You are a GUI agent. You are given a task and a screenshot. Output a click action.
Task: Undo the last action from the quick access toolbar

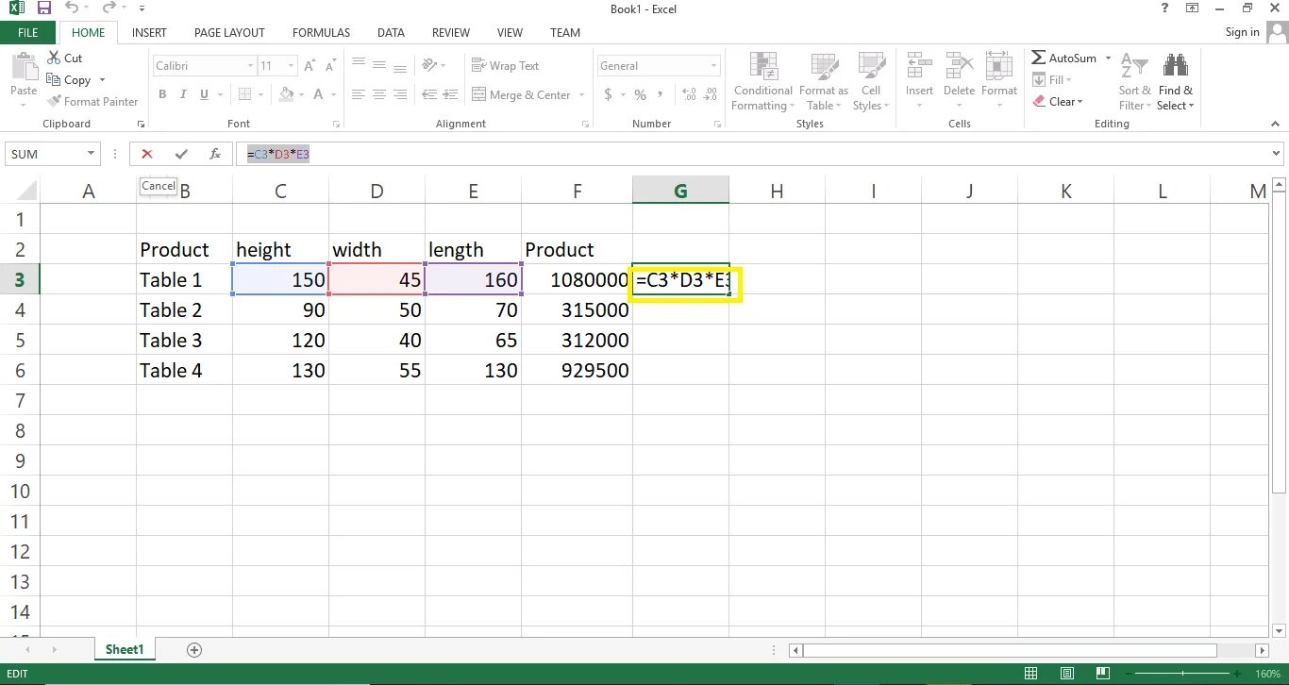pyautogui.click(x=73, y=8)
